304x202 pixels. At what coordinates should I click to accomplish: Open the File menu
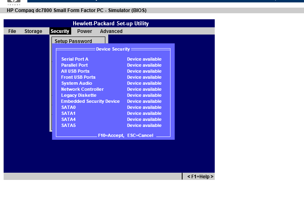(x=12, y=31)
